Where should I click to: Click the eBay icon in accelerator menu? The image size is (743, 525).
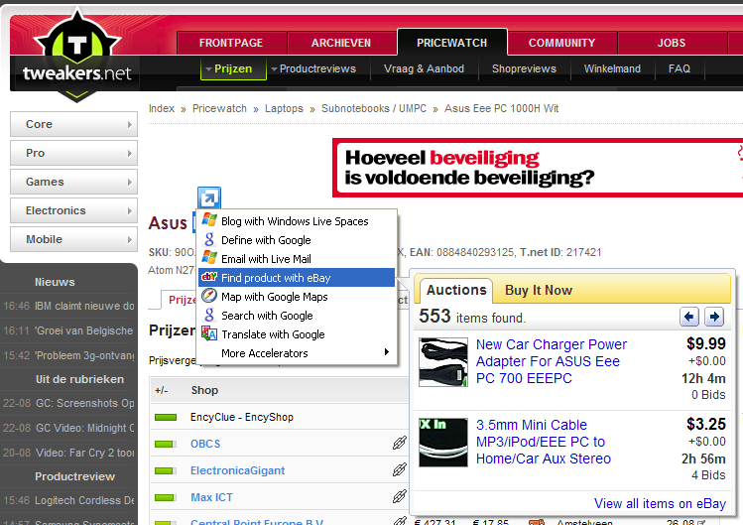click(209, 277)
